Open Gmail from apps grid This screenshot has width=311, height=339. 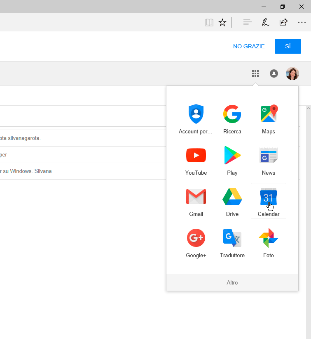pos(196,202)
